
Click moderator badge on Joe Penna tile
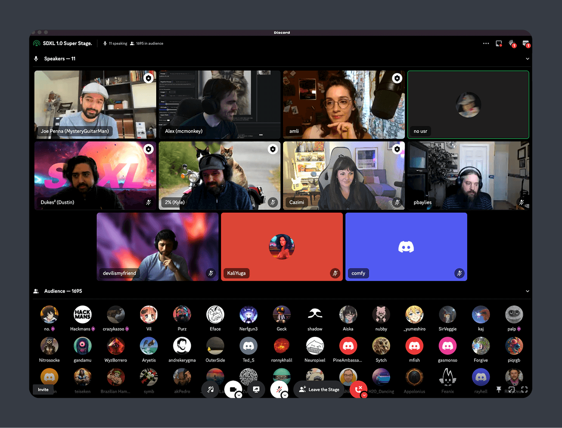[x=149, y=78]
